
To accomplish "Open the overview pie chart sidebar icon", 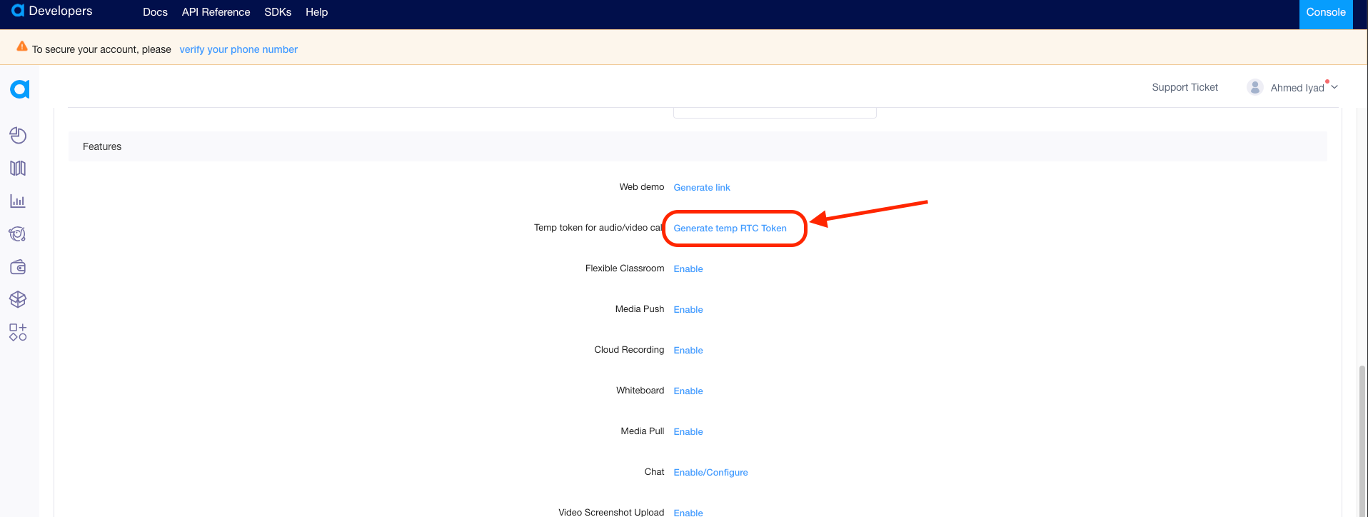I will (x=18, y=135).
